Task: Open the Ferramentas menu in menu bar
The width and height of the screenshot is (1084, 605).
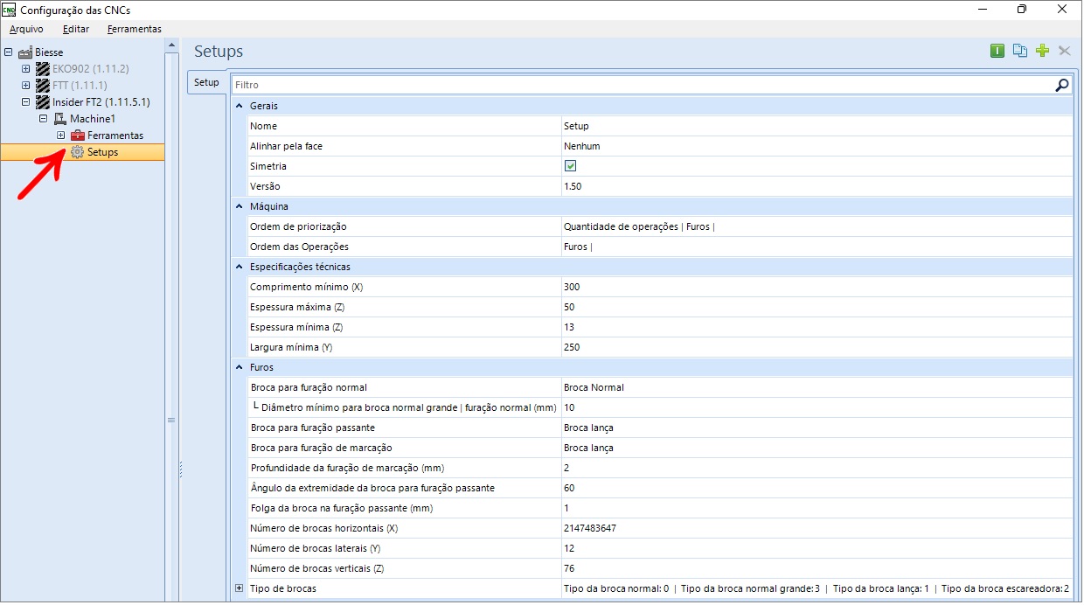Action: 134,29
